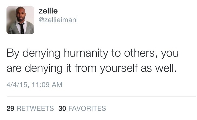Open the @zellieimani handle link
The height and width of the screenshot is (120, 197).
pyautogui.click(x=58, y=20)
